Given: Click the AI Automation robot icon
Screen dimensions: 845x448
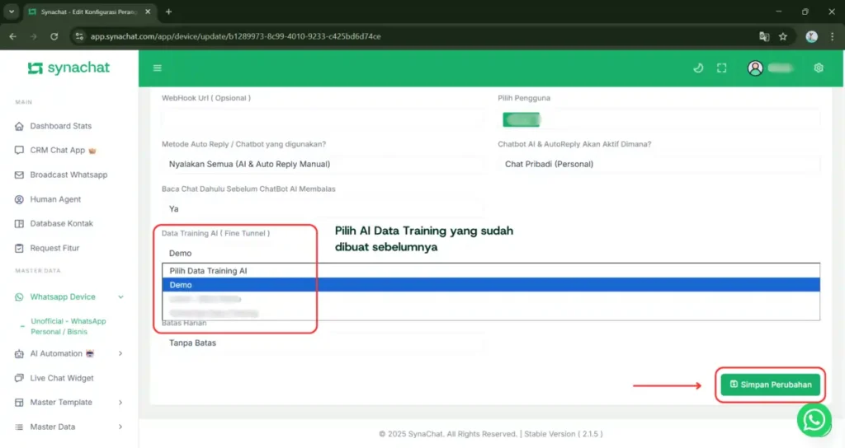Looking at the screenshot, I should click(x=20, y=353).
